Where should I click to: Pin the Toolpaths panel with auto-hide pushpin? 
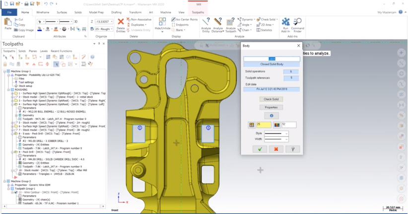pyautogui.click(x=99, y=44)
